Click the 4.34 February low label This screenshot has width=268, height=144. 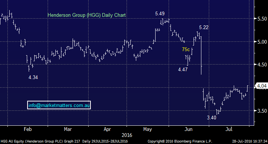tap(33, 77)
